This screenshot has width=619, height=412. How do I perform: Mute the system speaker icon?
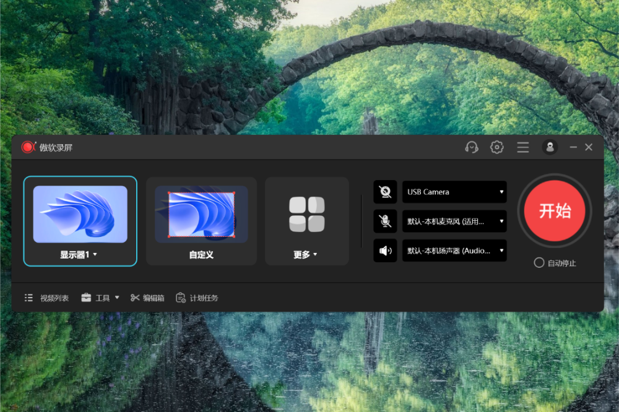point(385,251)
